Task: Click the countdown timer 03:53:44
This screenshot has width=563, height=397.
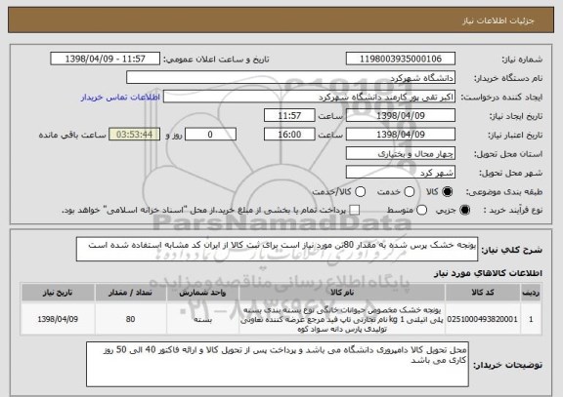Action: 134,135
